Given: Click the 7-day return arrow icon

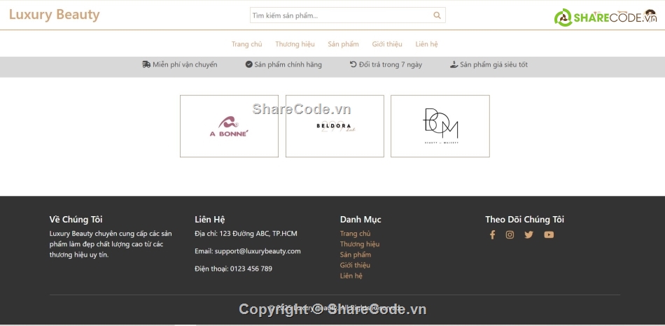Looking at the screenshot, I should click(353, 64).
